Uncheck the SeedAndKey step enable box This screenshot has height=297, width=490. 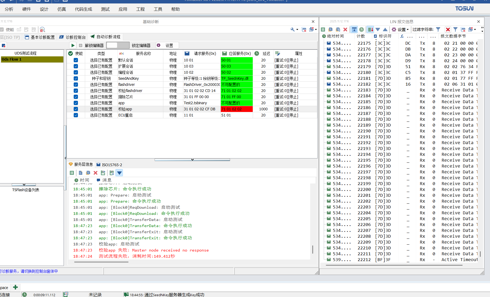pyautogui.click(x=76, y=78)
